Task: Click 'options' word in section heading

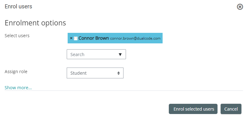Action: point(54,23)
